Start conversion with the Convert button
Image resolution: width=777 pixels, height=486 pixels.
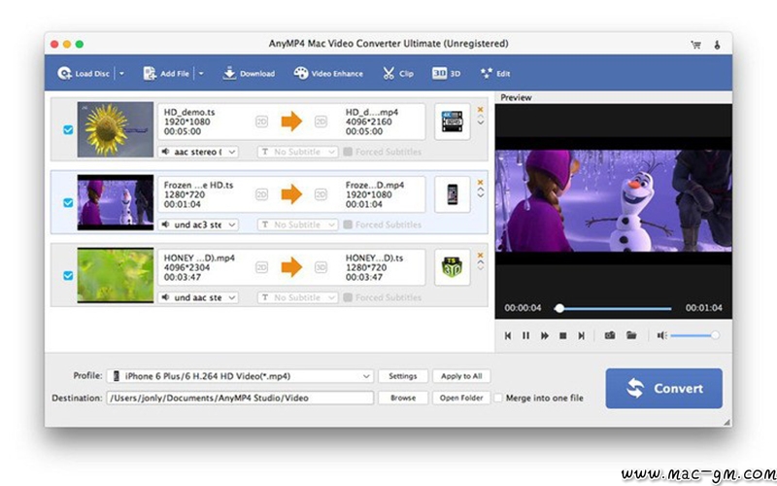coord(663,388)
